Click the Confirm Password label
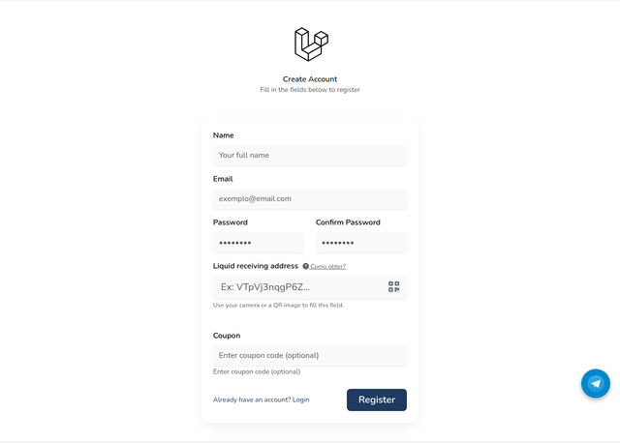Screen dimensions: 620x443 point(348,222)
